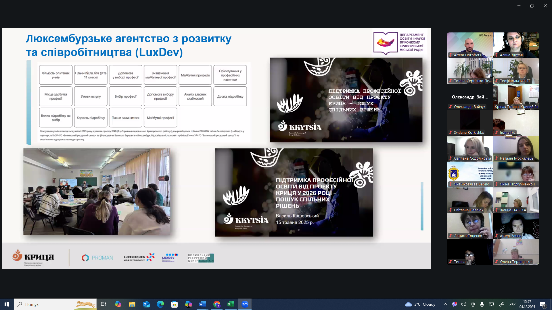Open Outlook from the taskbar
The height and width of the screenshot is (310, 552).
point(146,304)
